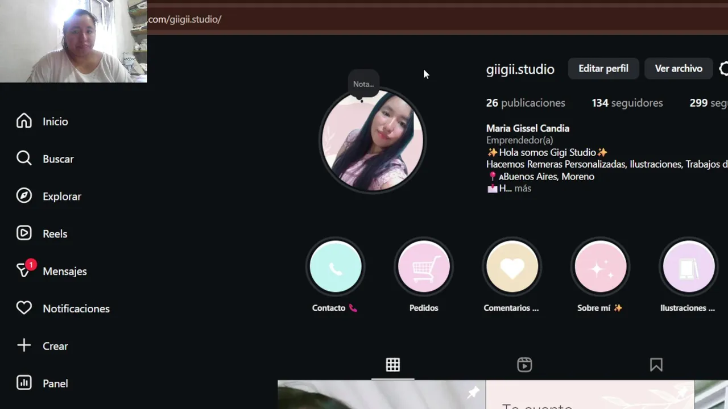The image size is (728, 409).
Task: Click the Editar perfil button
Action: coord(603,69)
